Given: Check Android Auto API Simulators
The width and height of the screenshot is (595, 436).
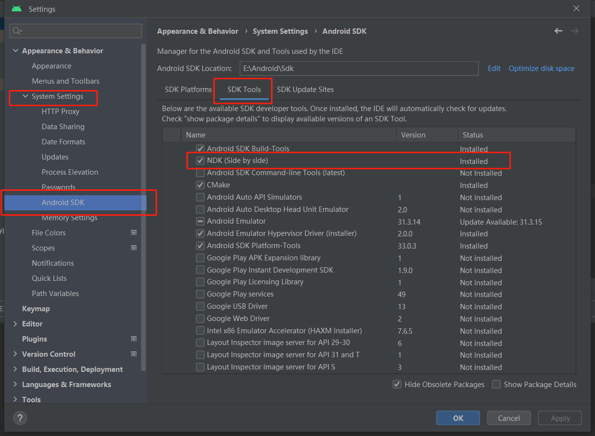Looking at the screenshot, I should [200, 197].
